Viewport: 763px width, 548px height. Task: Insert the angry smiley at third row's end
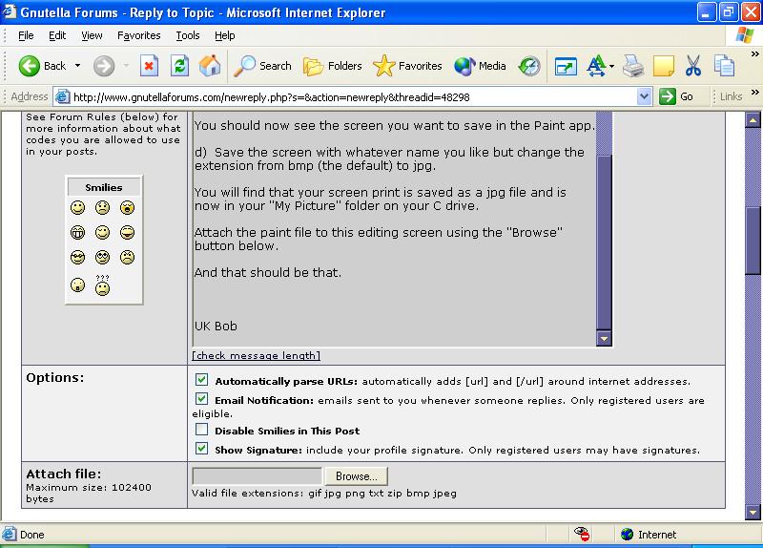[x=127, y=257]
